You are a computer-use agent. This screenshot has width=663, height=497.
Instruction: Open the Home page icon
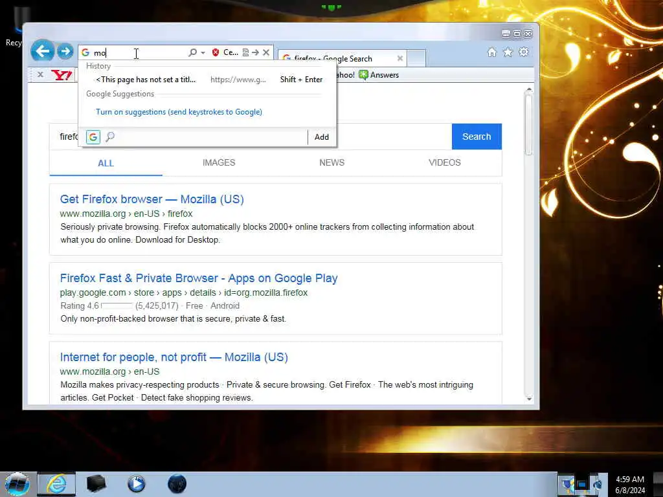pyautogui.click(x=492, y=52)
